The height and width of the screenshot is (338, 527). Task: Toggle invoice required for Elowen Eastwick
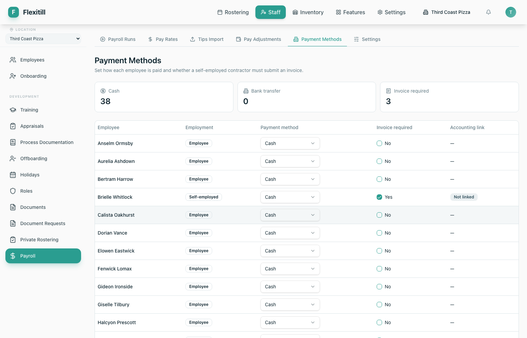point(379,251)
